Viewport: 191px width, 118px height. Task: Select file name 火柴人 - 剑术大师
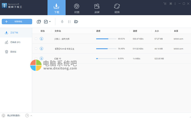click(x=62, y=39)
